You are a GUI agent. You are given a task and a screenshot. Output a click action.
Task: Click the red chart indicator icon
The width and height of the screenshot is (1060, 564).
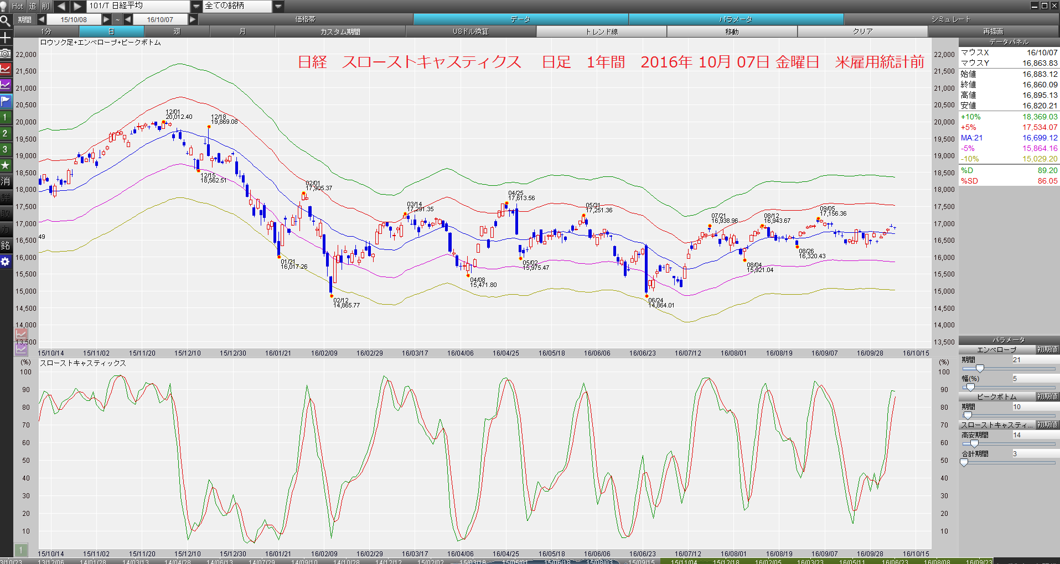(x=6, y=69)
